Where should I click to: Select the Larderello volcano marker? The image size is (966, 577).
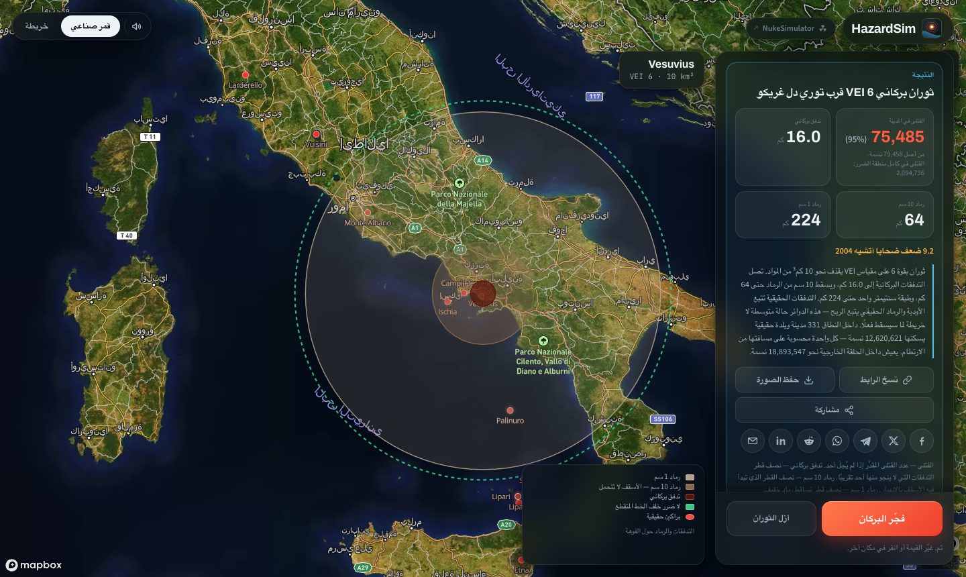point(246,74)
